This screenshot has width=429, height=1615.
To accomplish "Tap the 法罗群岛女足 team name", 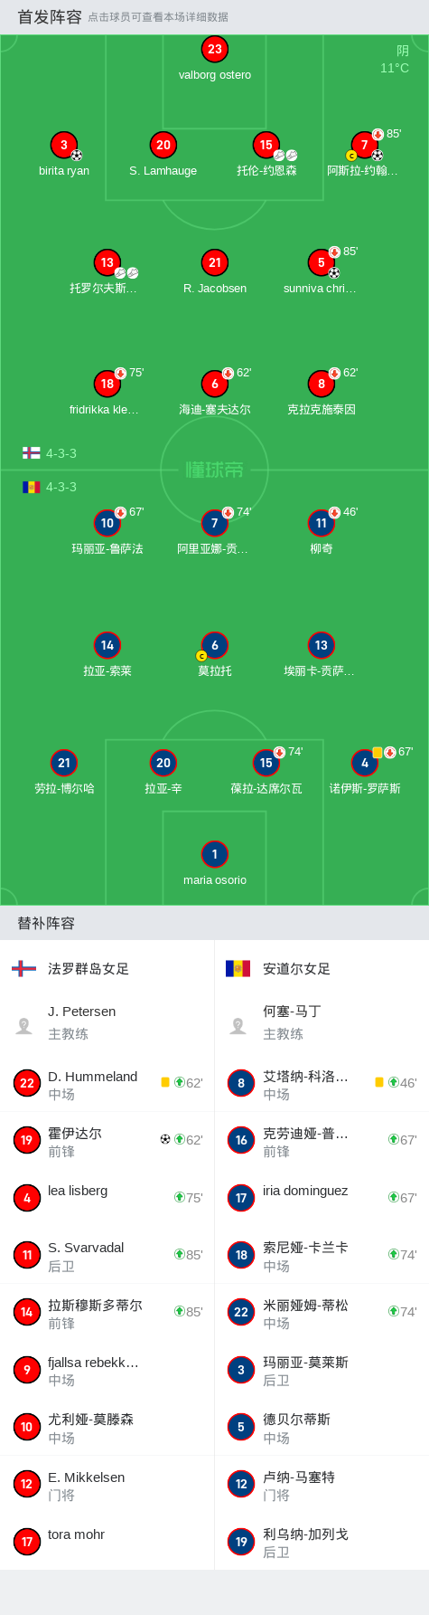I will pyautogui.click(x=89, y=969).
